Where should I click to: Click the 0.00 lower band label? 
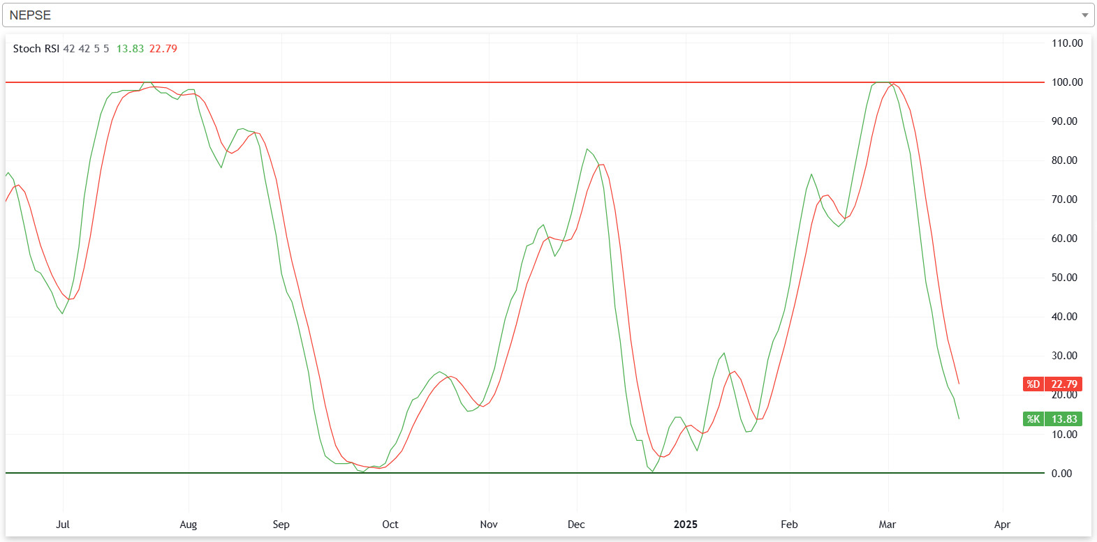(1061, 474)
